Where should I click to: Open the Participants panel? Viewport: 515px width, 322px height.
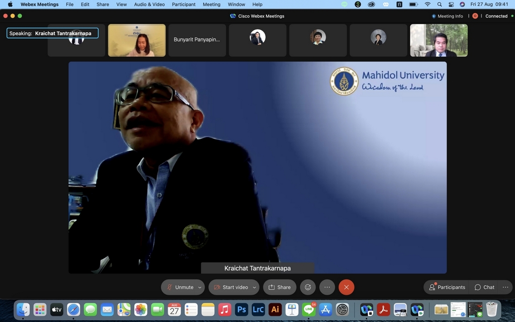[x=447, y=287]
